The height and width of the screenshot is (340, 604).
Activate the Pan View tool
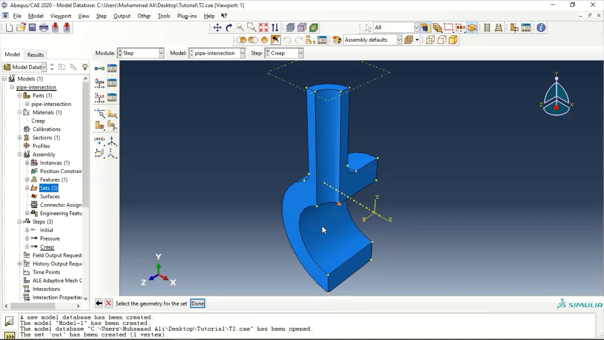(x=218, y=27)
